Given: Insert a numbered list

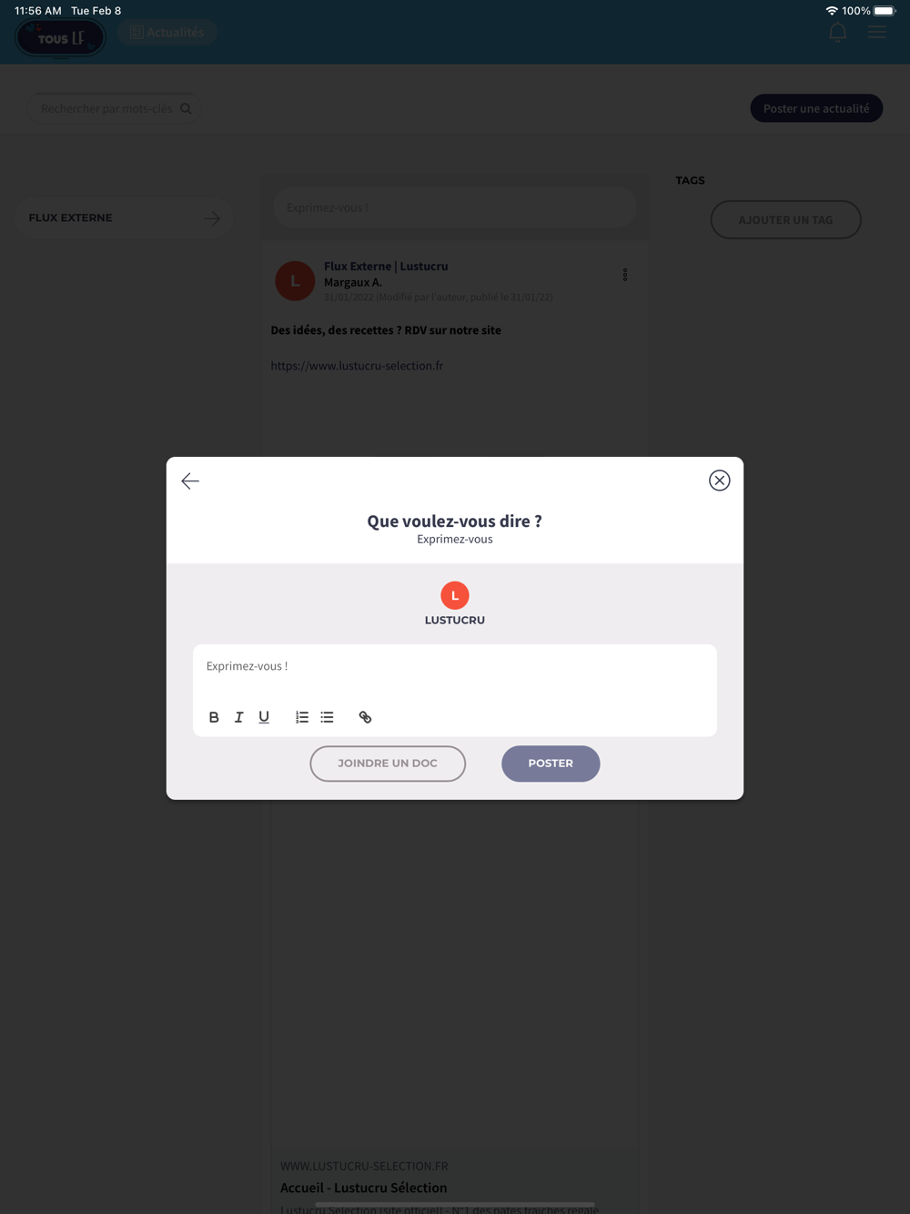Looking at the screenshot, I should point(302,717).
